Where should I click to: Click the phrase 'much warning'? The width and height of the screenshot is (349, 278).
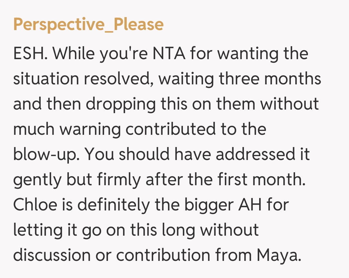(x=67, y=129)
